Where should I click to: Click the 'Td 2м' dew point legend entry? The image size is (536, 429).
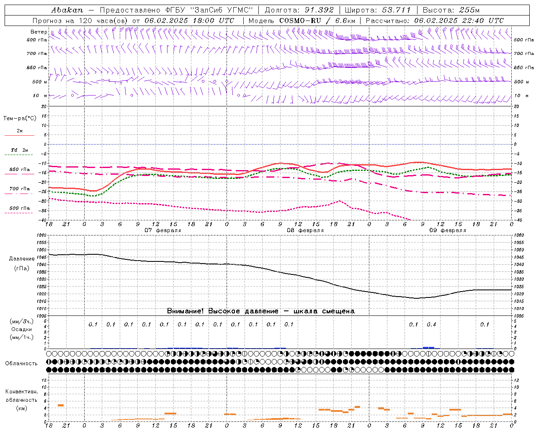point(20,150)
